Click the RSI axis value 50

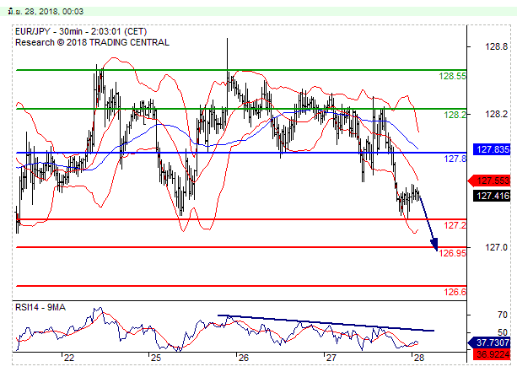[x=502, y=332]
